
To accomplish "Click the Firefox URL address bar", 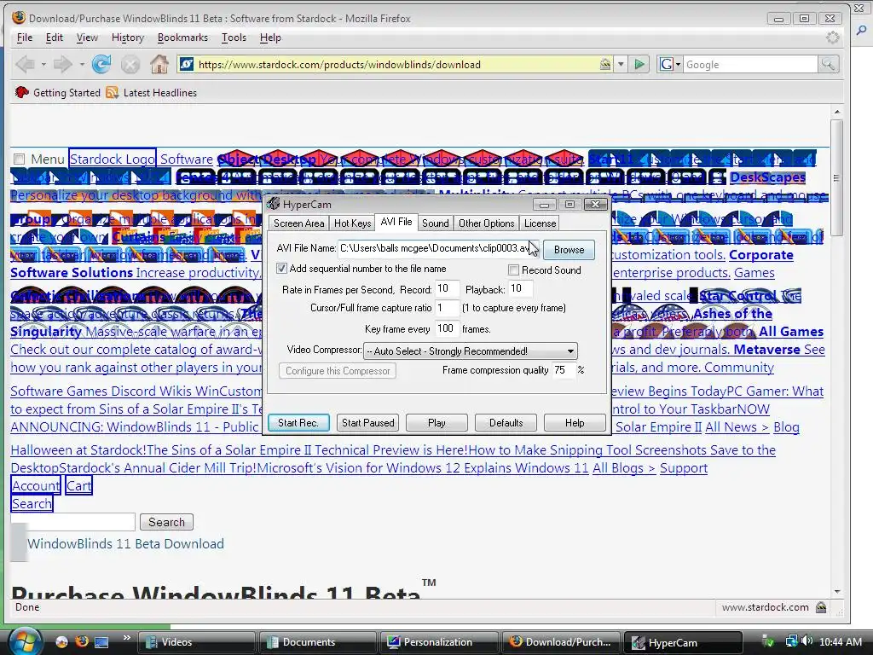I will pyautogui.click(x=396, y=65).
